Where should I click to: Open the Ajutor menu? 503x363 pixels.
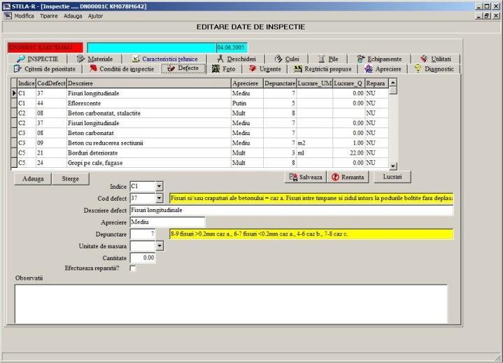[95, 15]
